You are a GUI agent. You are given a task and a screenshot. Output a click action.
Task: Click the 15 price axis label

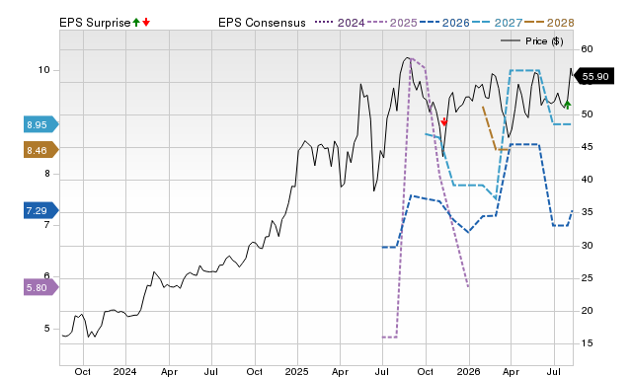tap(587, 343)
